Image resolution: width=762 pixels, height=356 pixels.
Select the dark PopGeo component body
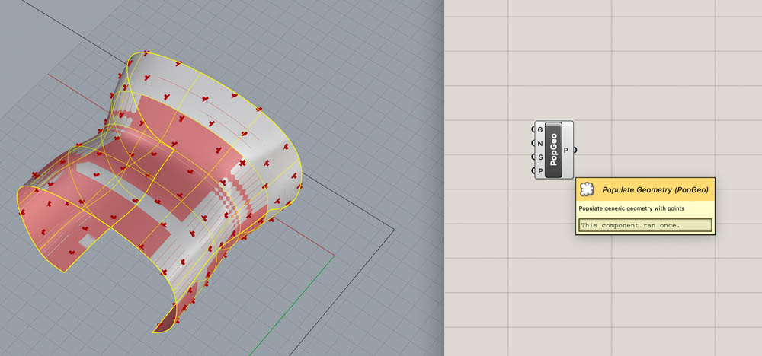coord(554,150)
